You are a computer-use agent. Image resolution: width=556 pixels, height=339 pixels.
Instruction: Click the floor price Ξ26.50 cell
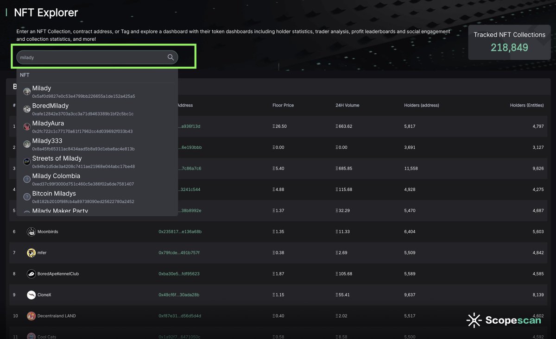(x=279, y=126)
